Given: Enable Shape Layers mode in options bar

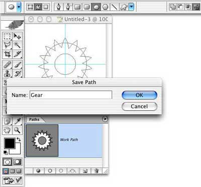Looking at the screenshot, I should [30, 7].
